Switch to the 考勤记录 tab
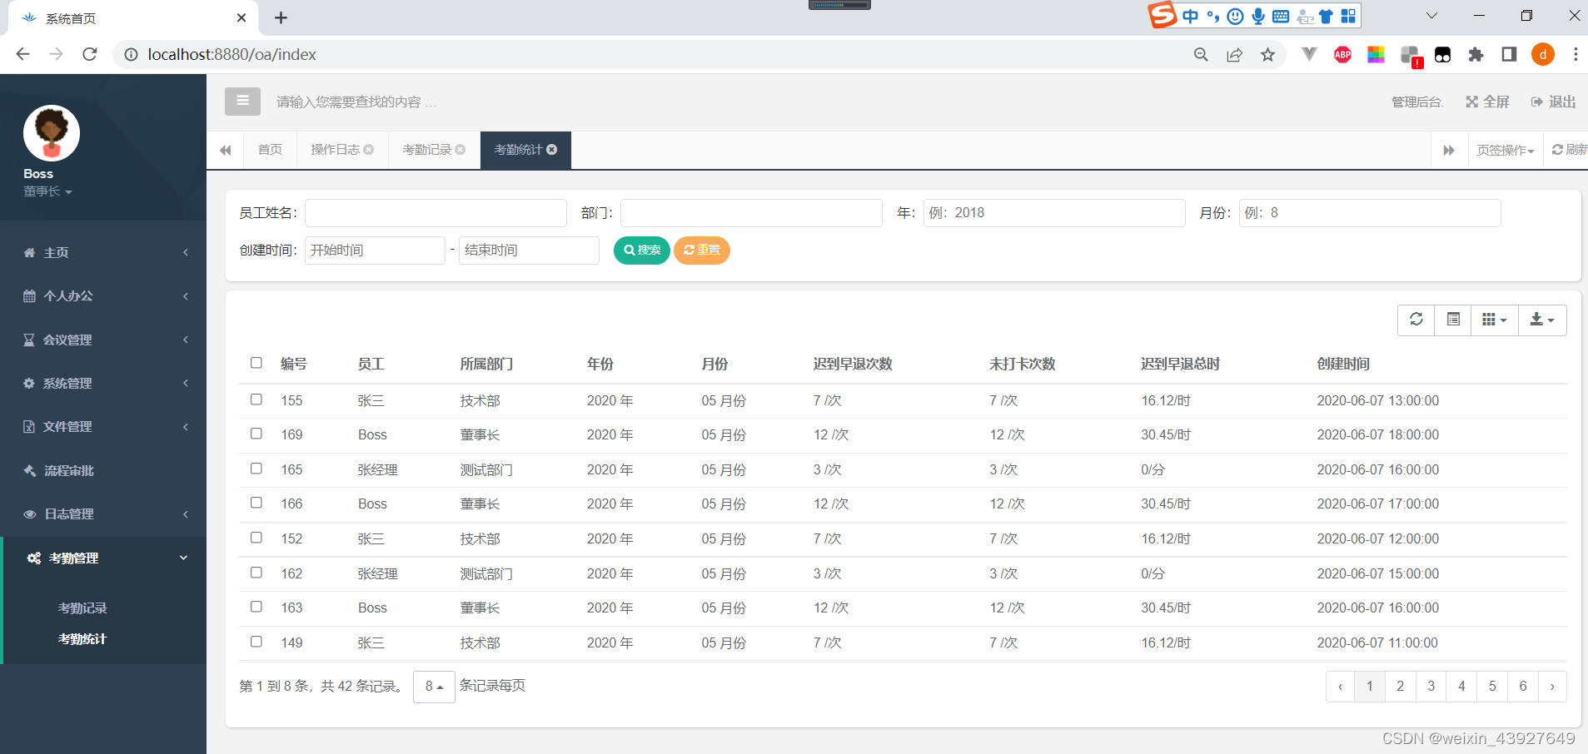Image resolution: width=1588 pixels, height=754 pixels. 427,149
